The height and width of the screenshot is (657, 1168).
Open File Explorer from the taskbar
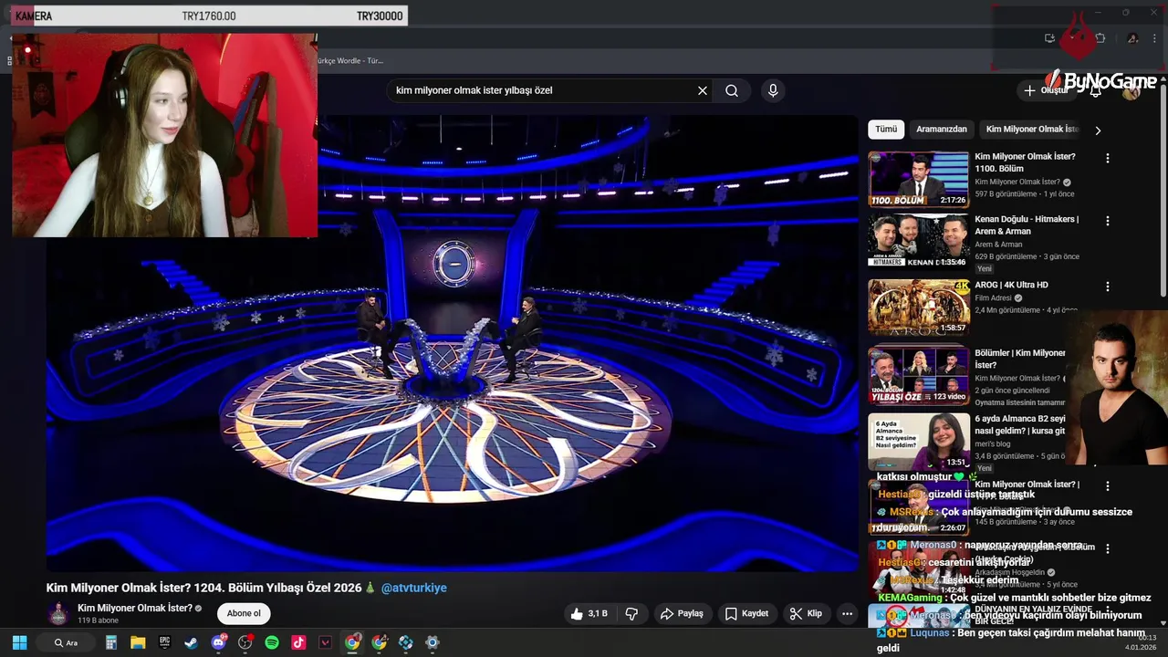(x=138, y=642)
